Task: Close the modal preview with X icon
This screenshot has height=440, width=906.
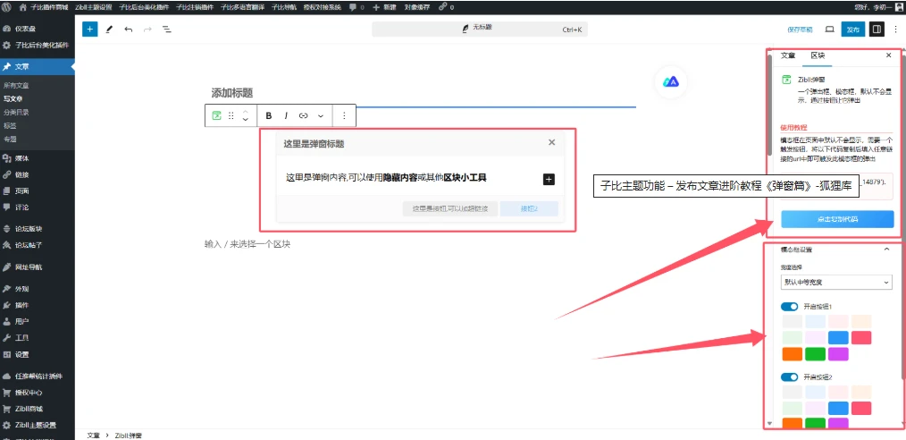Action: (x=552, y=142)
